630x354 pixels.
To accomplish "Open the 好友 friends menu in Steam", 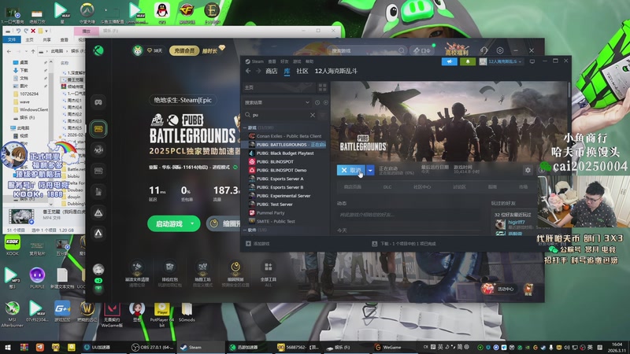I will point(284,61).
